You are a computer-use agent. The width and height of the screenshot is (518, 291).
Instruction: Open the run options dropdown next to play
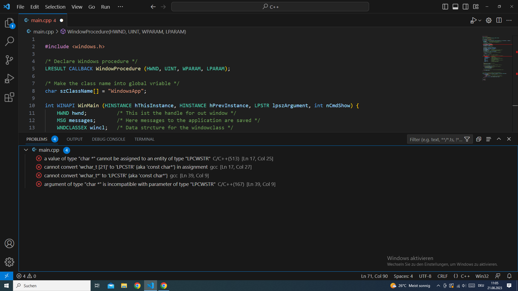pyautogui.click(x=479, y=20)
